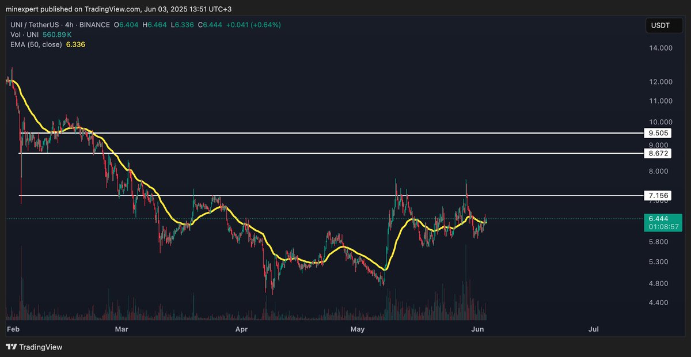This screenshot has width=691, height=357.
Task: Open the 560.89 K volume value
Action: point(57,35)
